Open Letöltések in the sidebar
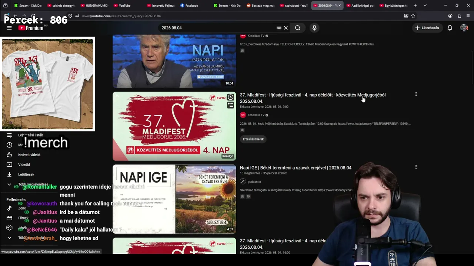The image size is (474, 266). (26, 175)
